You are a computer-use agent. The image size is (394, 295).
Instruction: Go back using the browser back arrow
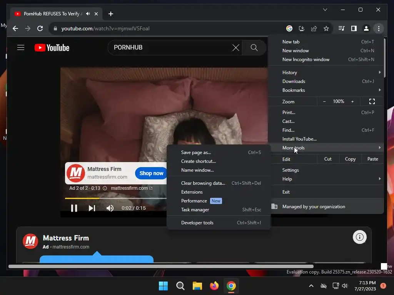(15, 28)
